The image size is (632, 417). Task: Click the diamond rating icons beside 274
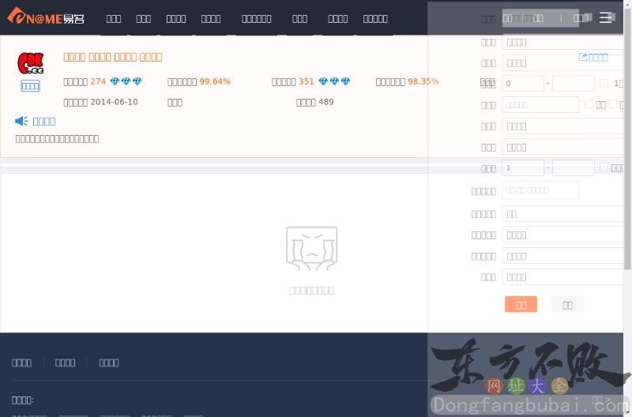[x=126, y=81]
